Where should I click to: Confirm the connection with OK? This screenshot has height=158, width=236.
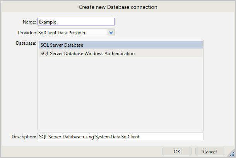177,152
